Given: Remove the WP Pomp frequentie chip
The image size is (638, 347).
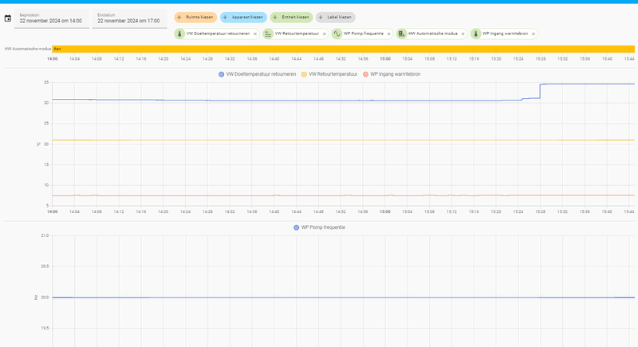Looking at the screenshot, I should pyautogui.click(x=388, y=34).
